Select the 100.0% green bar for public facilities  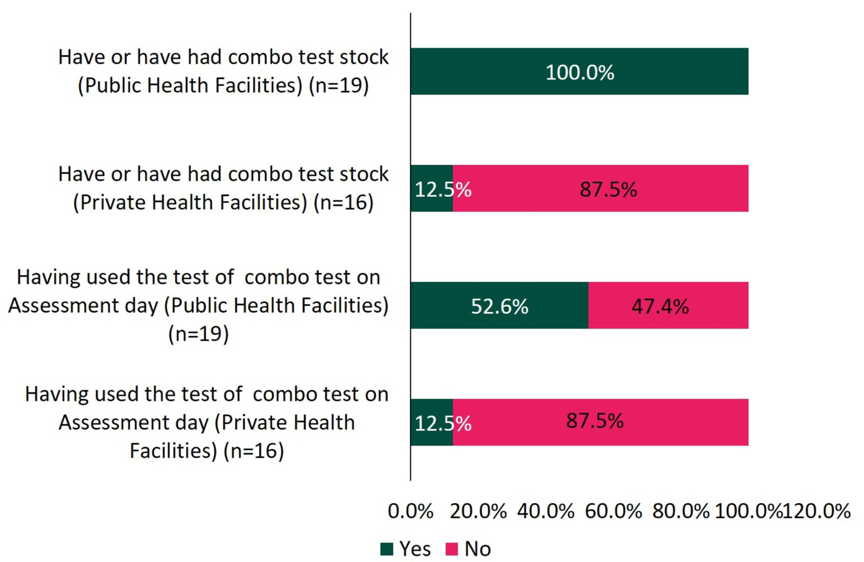pyautogui.click(x=579, y=71)
